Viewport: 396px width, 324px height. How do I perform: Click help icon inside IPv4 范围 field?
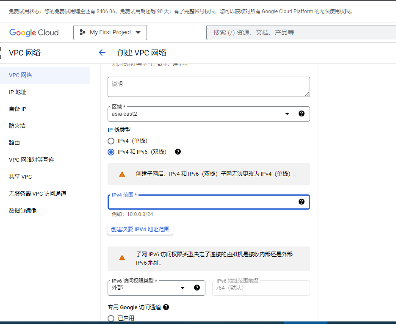[302, 202]
